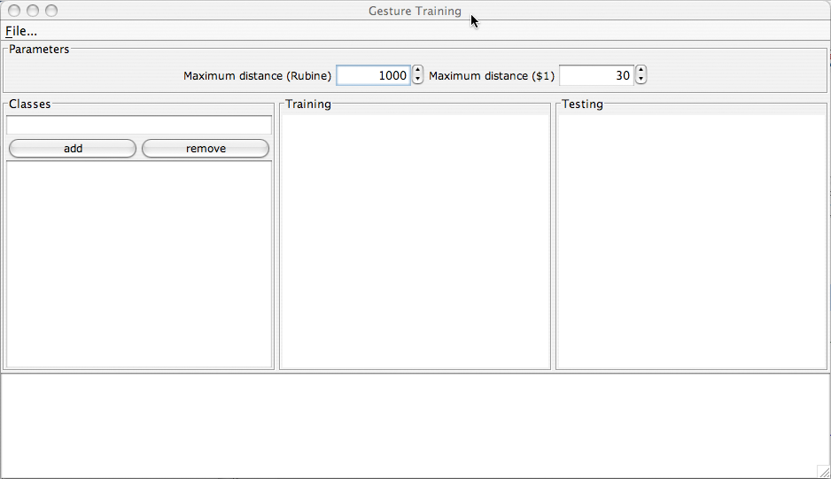831x479 pixels.
Task: Click inside the Training panel area
Action: point(415,239)
